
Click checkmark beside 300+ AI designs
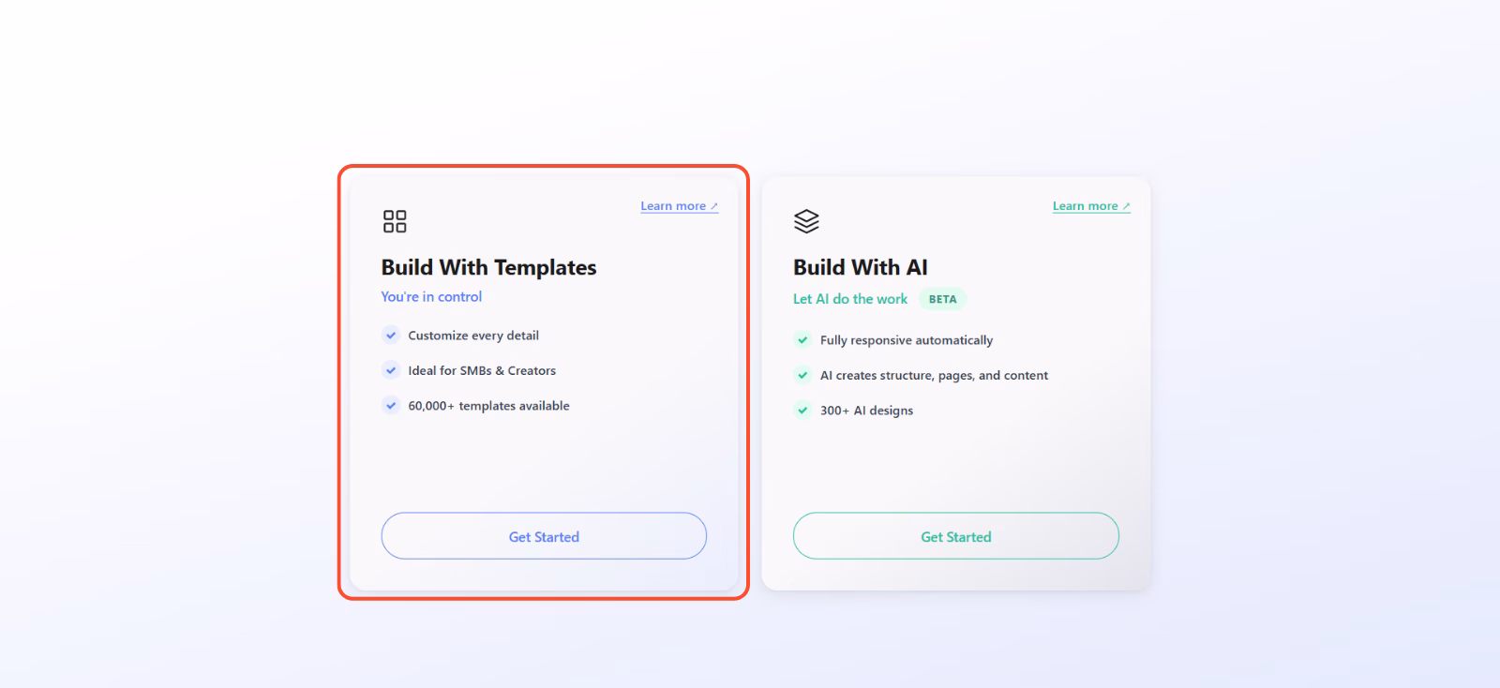pyautogui.click(x=802, y=411)
